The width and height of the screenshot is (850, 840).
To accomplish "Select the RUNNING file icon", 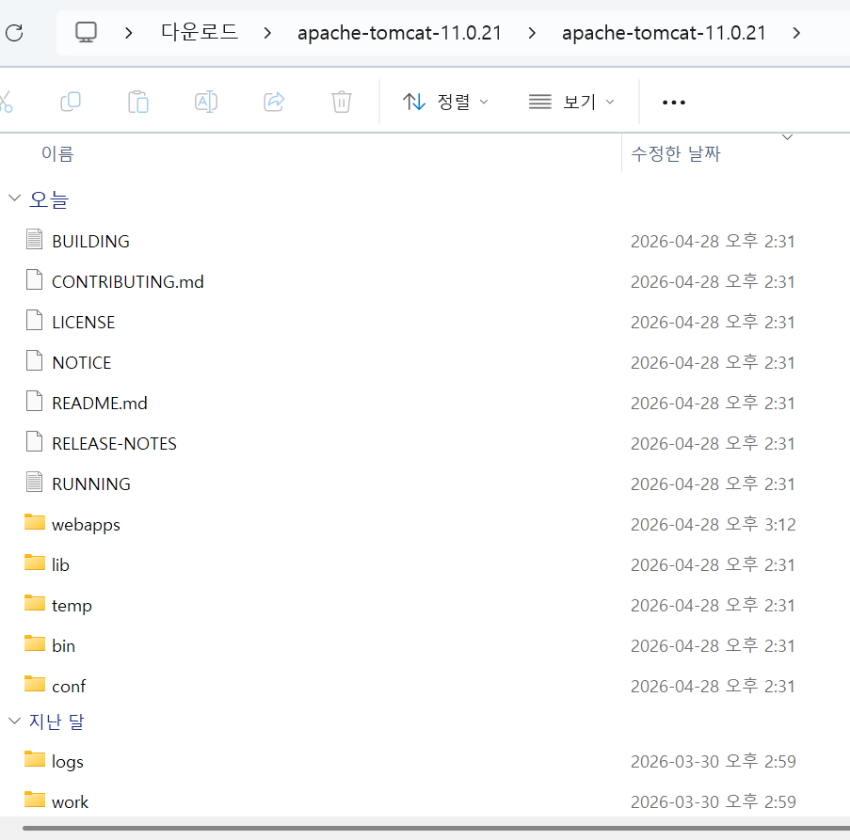I will [x=34, y=482].
